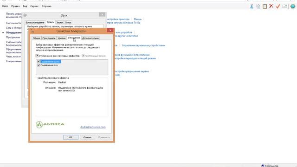Open sleep mode transition settings link
This screenshot has height=167, width=297.
135,58
